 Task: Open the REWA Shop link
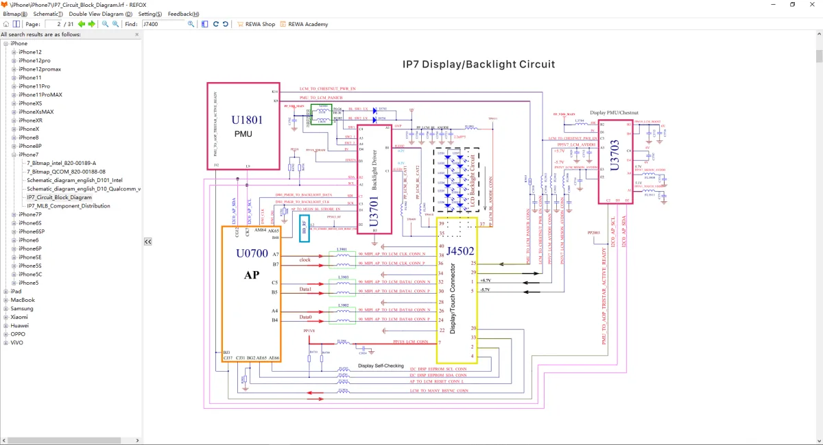(256, 24)
